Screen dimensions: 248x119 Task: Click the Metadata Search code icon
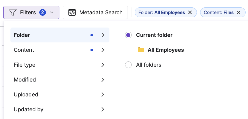(x=72, y=12)
